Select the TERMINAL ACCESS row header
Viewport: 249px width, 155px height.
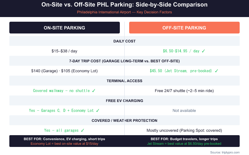tap(125, 81)
